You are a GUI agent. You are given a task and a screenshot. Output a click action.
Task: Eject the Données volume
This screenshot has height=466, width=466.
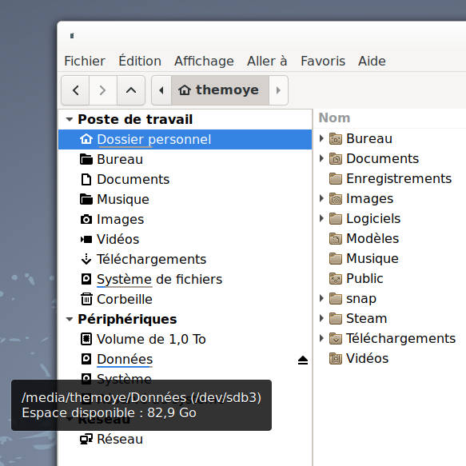click(303, 360)
